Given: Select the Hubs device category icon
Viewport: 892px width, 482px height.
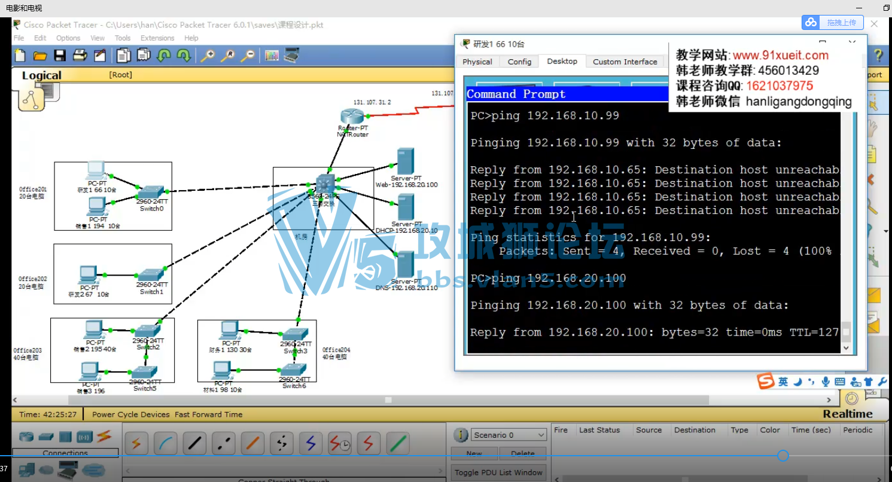Looking at the screenshot, I should point(65,437).
